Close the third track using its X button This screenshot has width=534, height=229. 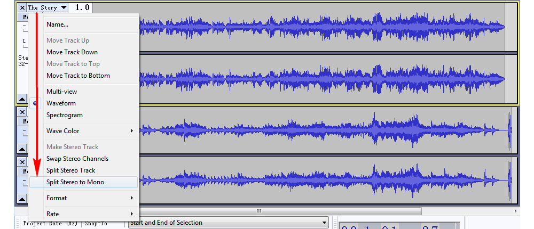point(22,162)
